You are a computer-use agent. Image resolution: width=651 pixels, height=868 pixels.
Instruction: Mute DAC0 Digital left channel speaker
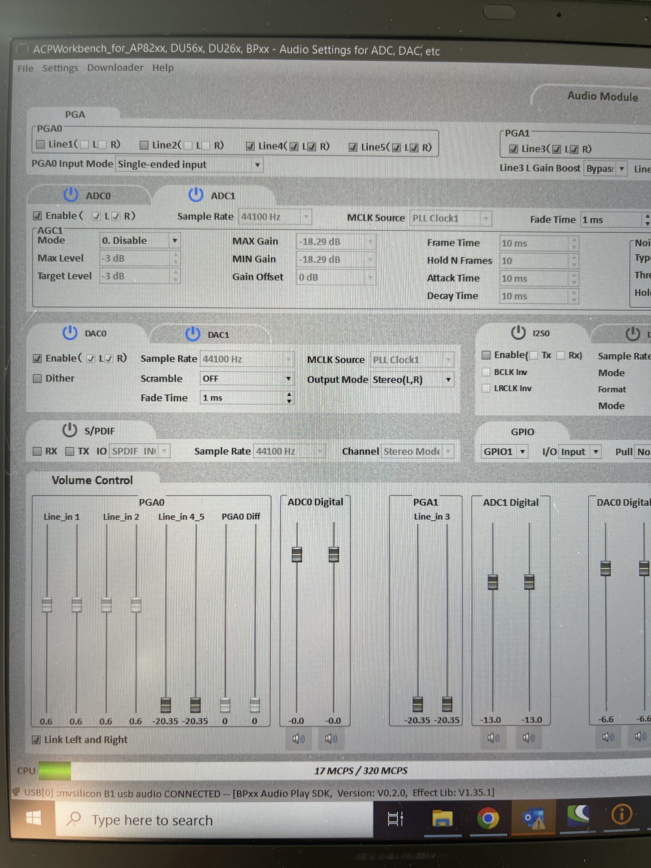(608, 737)
